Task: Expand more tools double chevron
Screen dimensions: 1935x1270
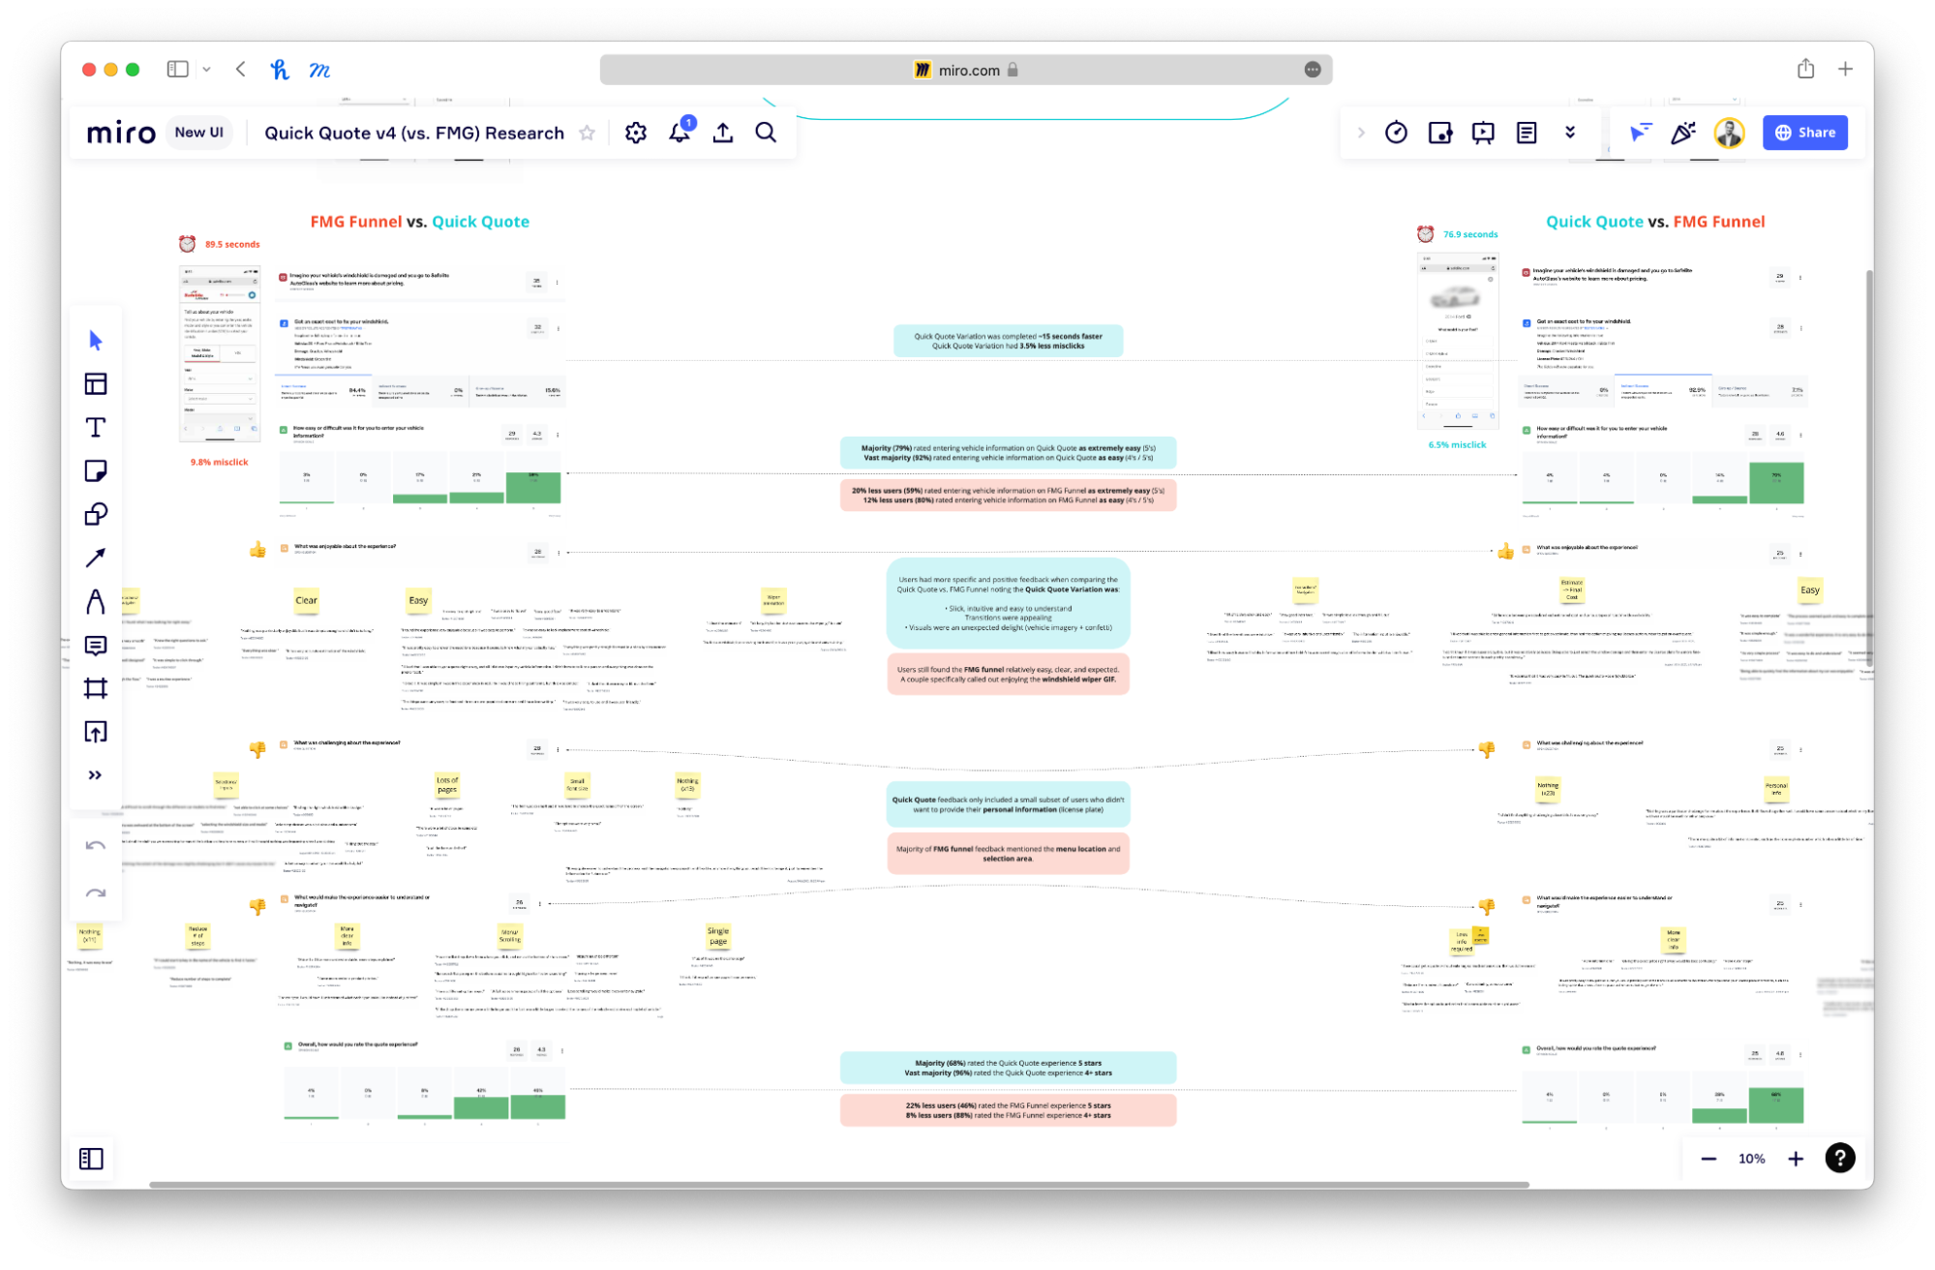Action: coord(95,775)
